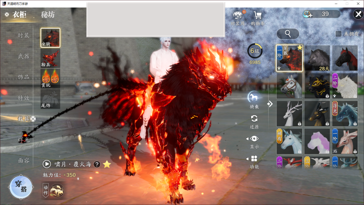364x205 pixels.
Task: Select the pink-purple horse silhouette mount
Action: [317, 141]
